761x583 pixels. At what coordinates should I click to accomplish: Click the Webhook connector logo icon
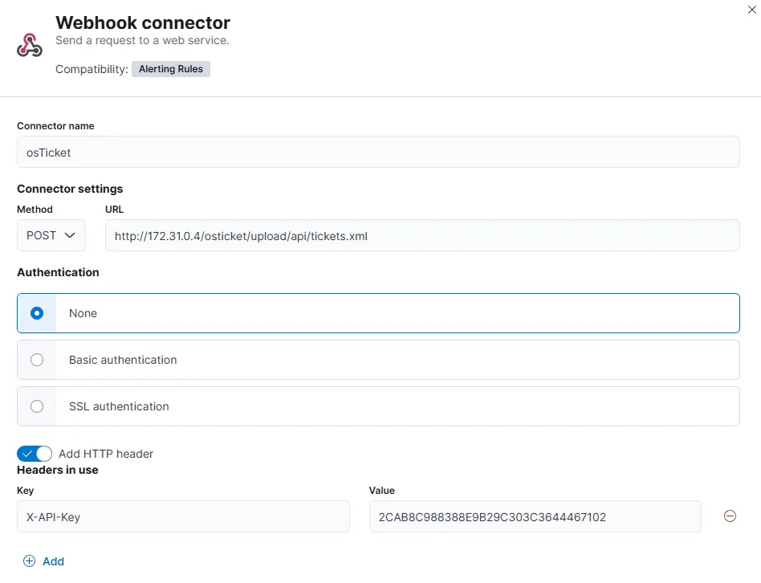pyautogui.click(x=30, y=44)
